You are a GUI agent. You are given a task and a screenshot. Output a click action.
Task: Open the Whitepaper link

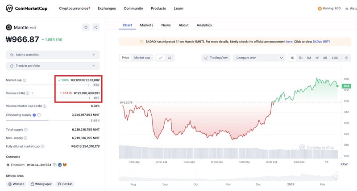[41, 184]
